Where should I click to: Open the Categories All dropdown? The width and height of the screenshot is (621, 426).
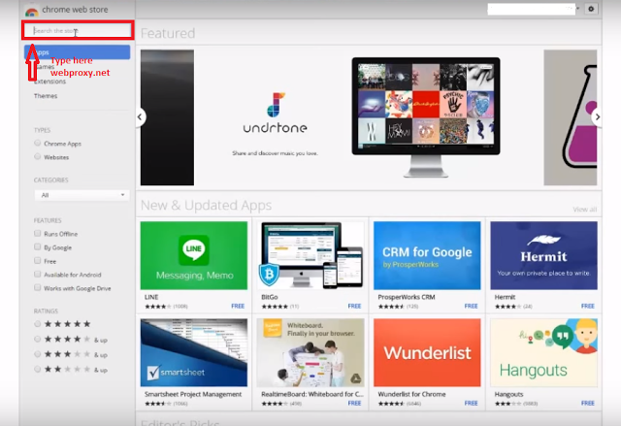[x=82, y=195]
